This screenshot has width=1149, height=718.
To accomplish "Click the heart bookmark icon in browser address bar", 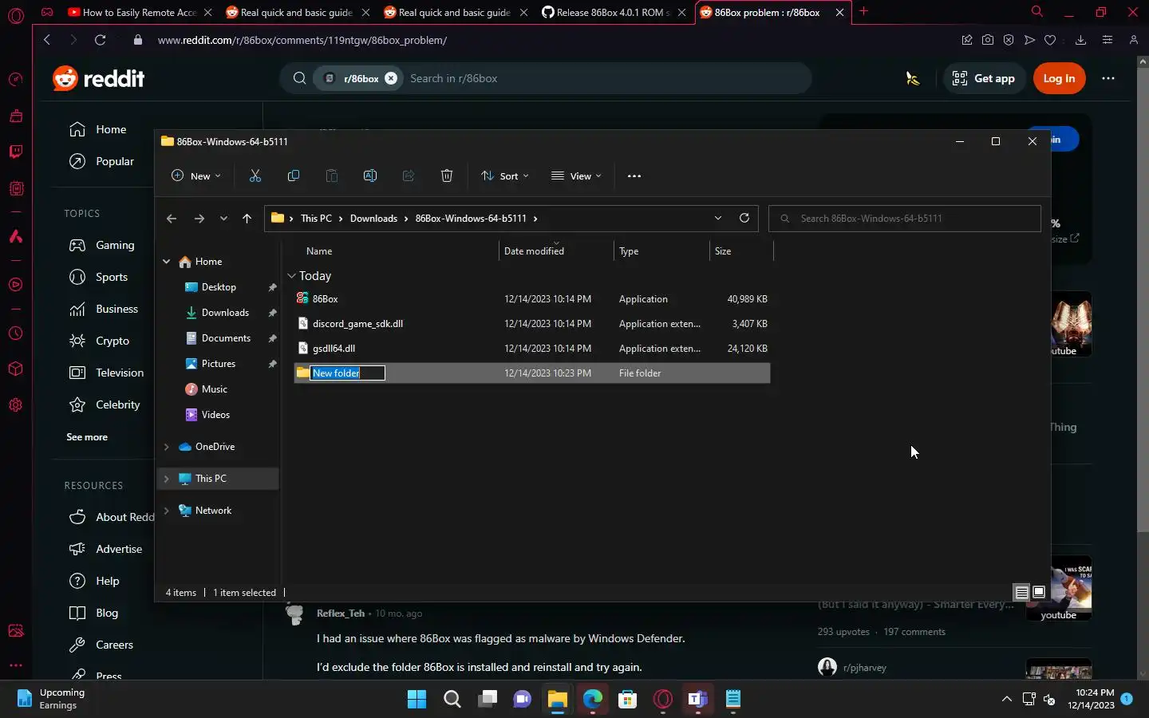I will (x=1050, y=40).
